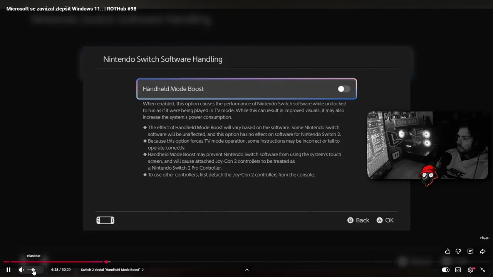Screen dimensions: 493x277
Task: Turn on subtitles with the captions icon
Action: pyautogui.click(x=458, y=270)
